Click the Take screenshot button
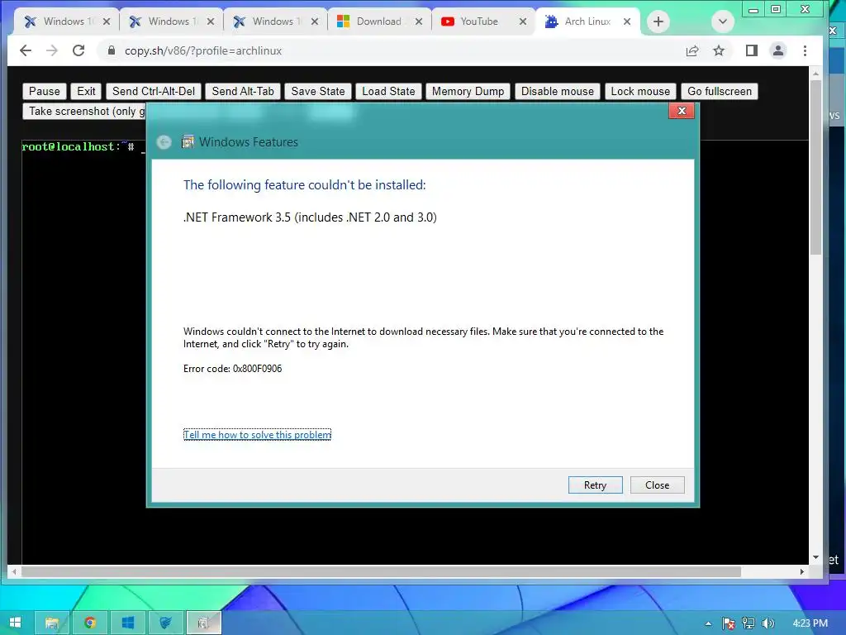Screen dimensions: 846x635 coord(84,112)
